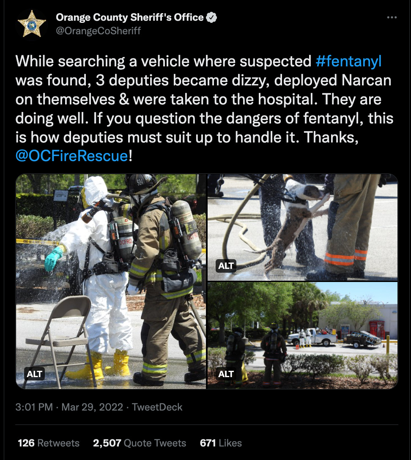View the 126 Retweets list
Screen dimensions: 411x460
point(48,443)
